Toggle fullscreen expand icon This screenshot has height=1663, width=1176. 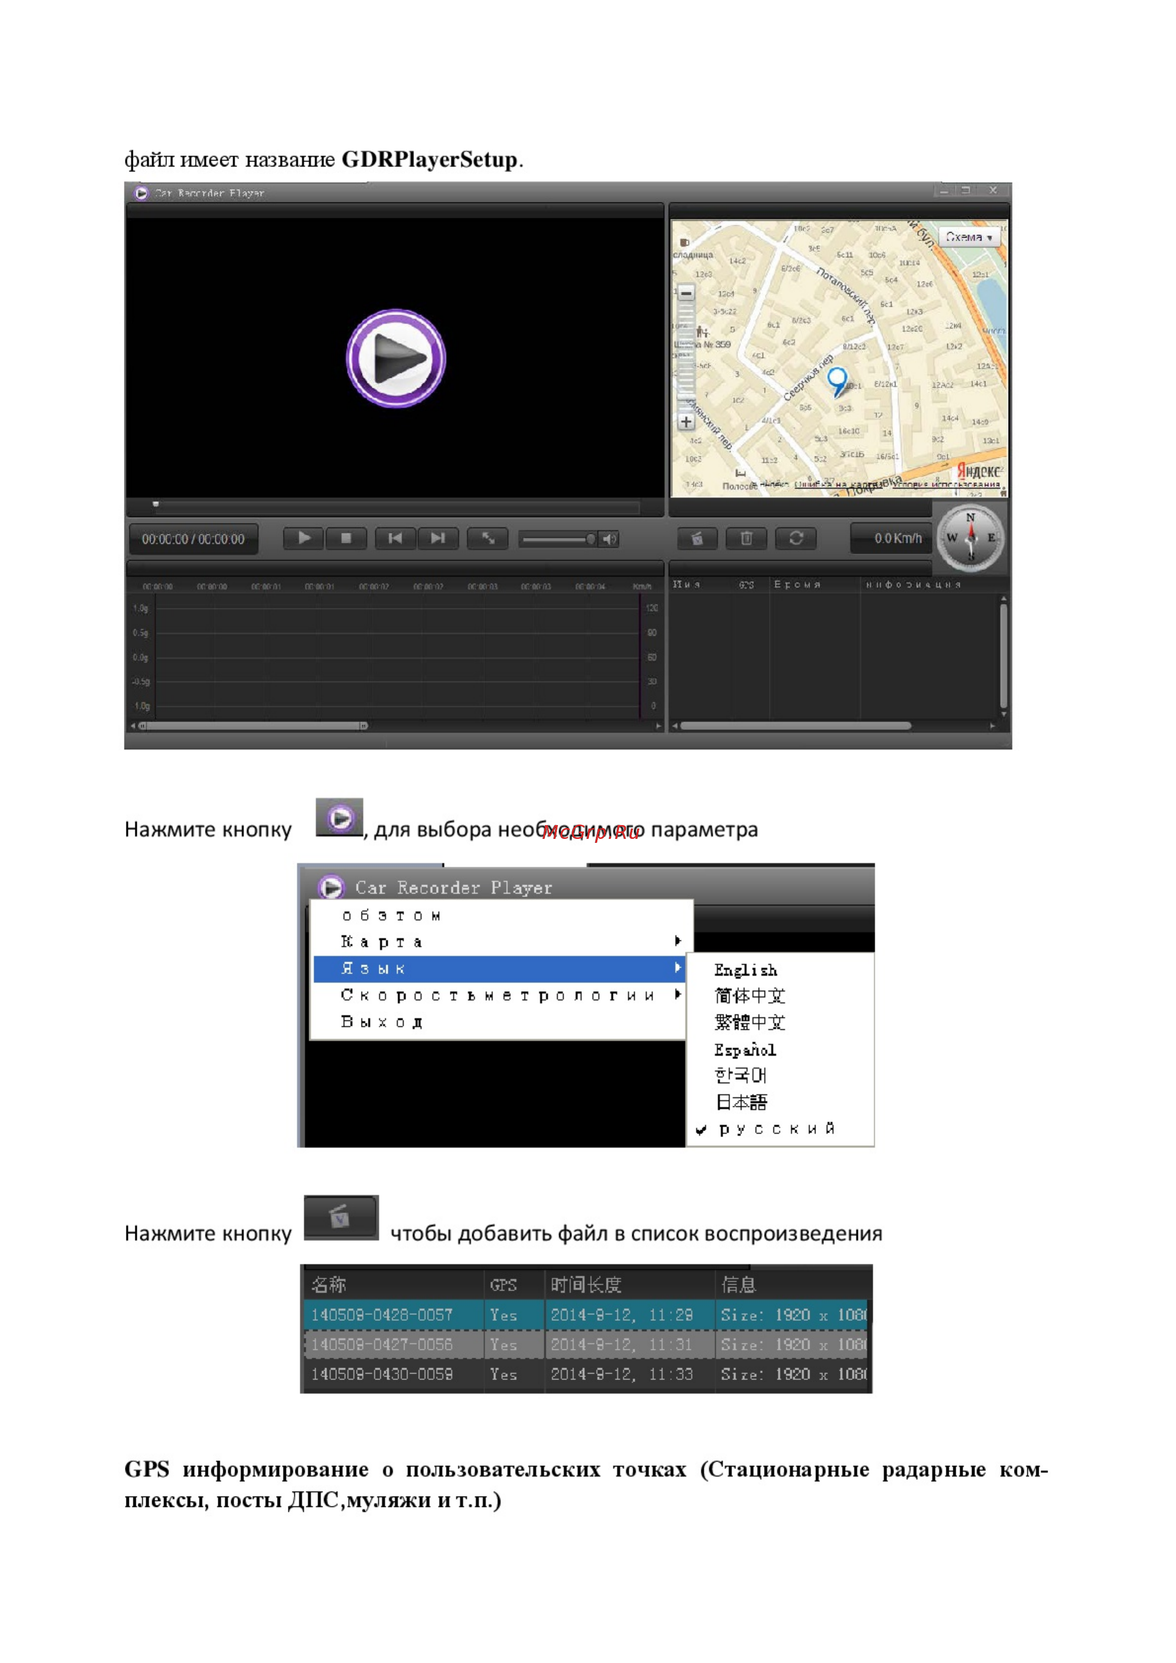pos(487,538)
